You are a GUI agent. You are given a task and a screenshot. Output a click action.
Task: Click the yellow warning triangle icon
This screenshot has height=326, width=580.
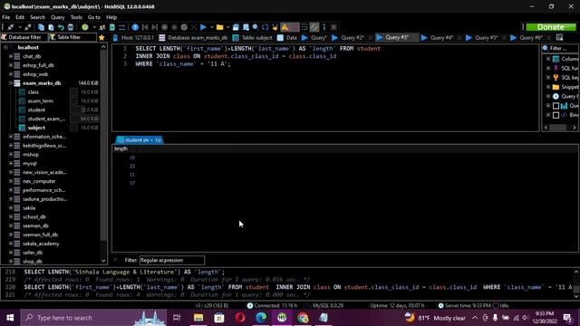(285, 27)
